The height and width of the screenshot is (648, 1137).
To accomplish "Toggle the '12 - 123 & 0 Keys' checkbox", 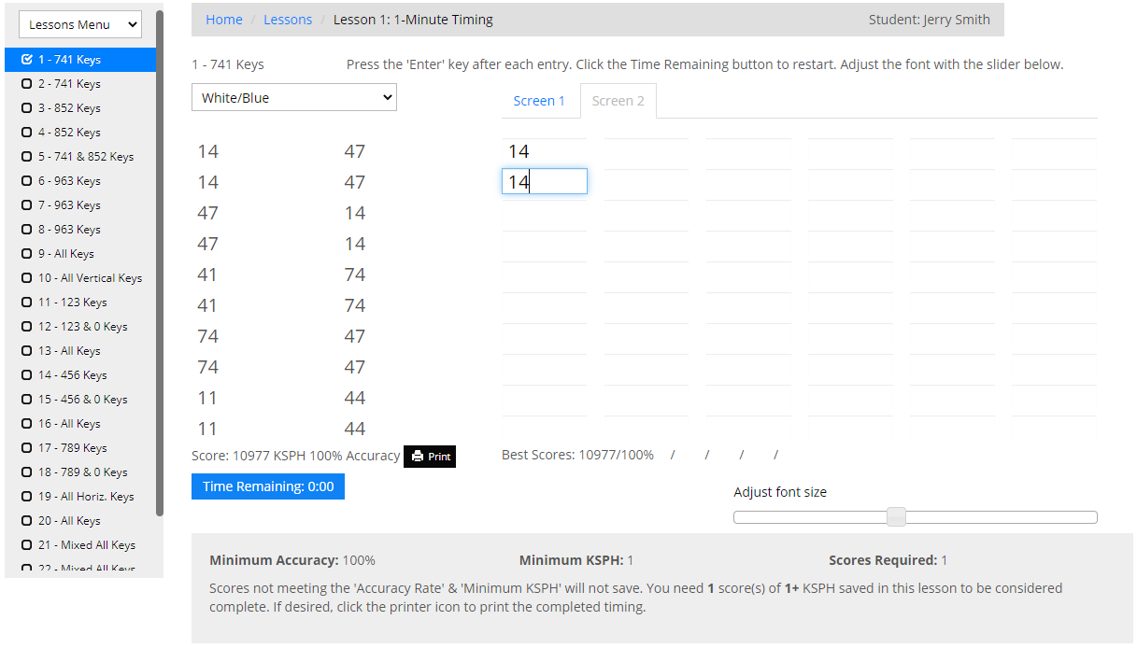I will point(27,327).
